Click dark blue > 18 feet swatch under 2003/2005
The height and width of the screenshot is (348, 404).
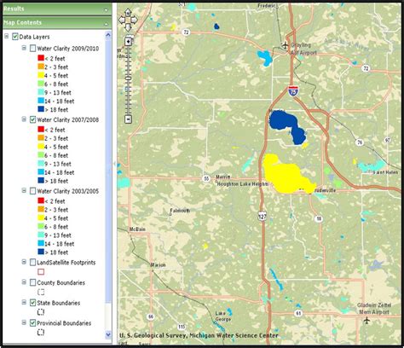click(x=41, y=252)
